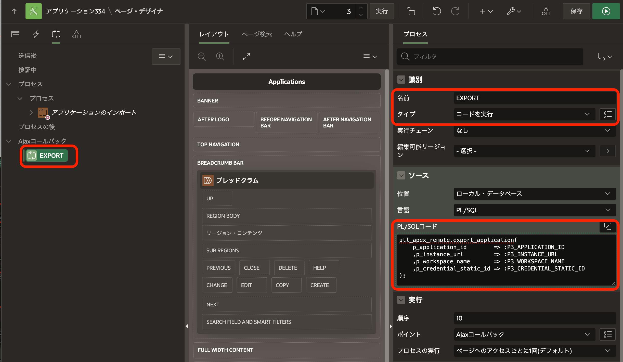Click the page lock icon

(411, 11)
